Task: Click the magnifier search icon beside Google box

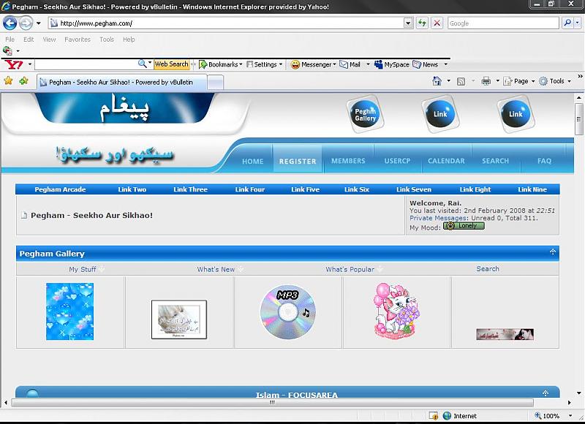Action: (x=567, y=23)
